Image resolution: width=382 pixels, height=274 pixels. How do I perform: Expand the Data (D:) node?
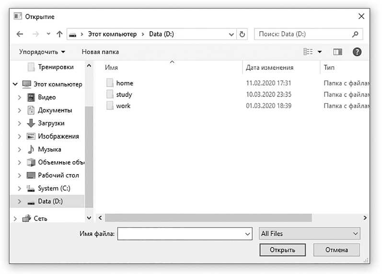point(20,201)
